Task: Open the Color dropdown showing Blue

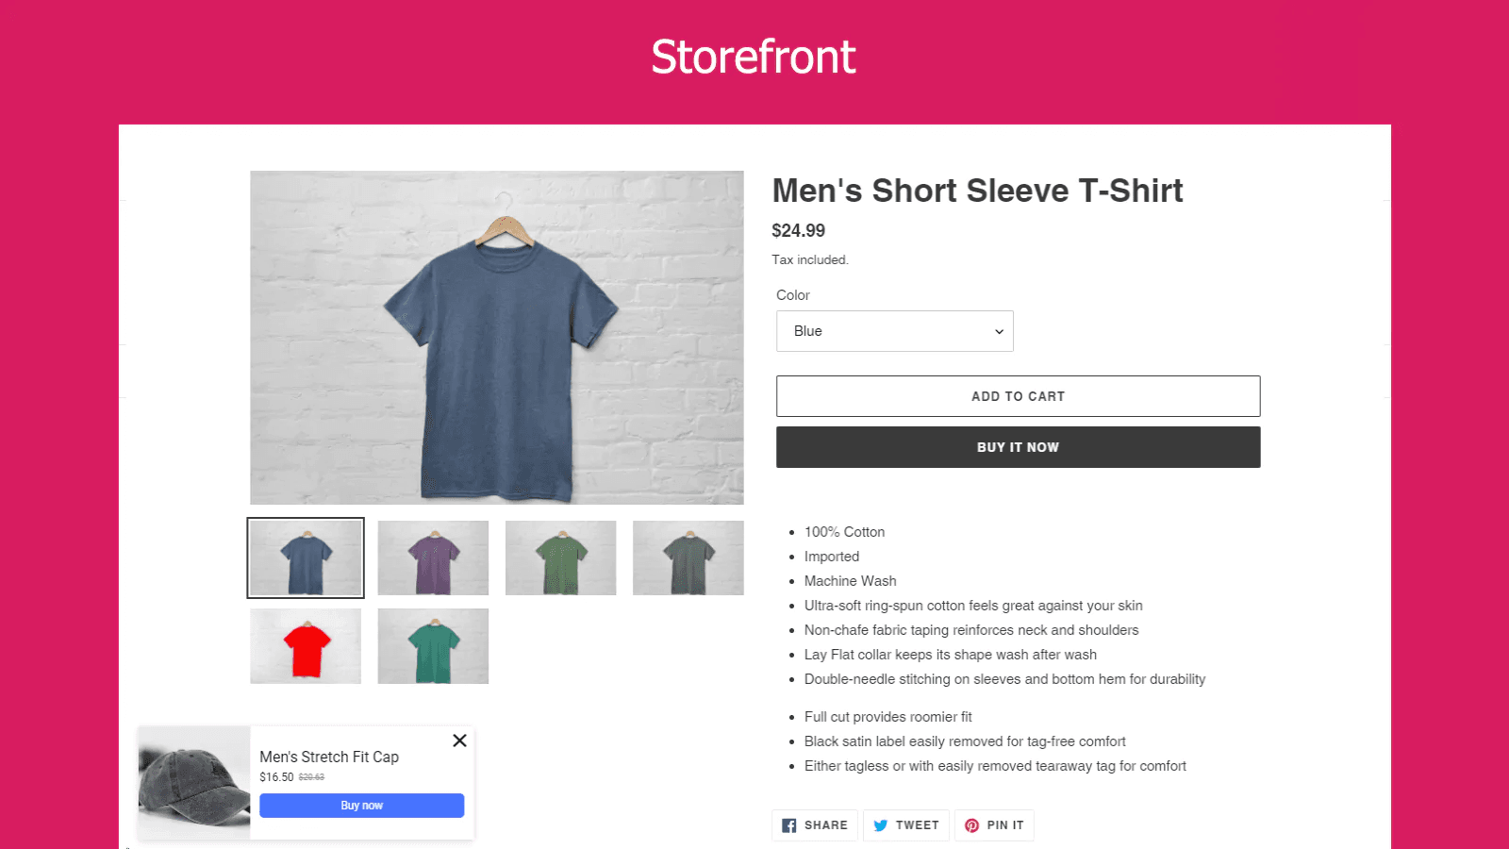Action: click(x=894, y=331)
